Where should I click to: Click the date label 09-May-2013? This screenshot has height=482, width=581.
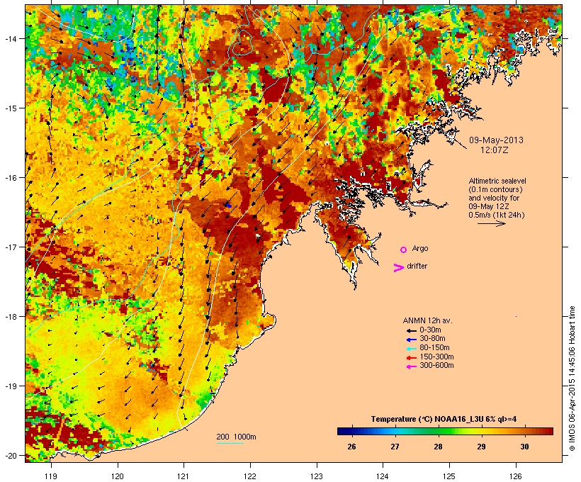[x=496, y=140]
